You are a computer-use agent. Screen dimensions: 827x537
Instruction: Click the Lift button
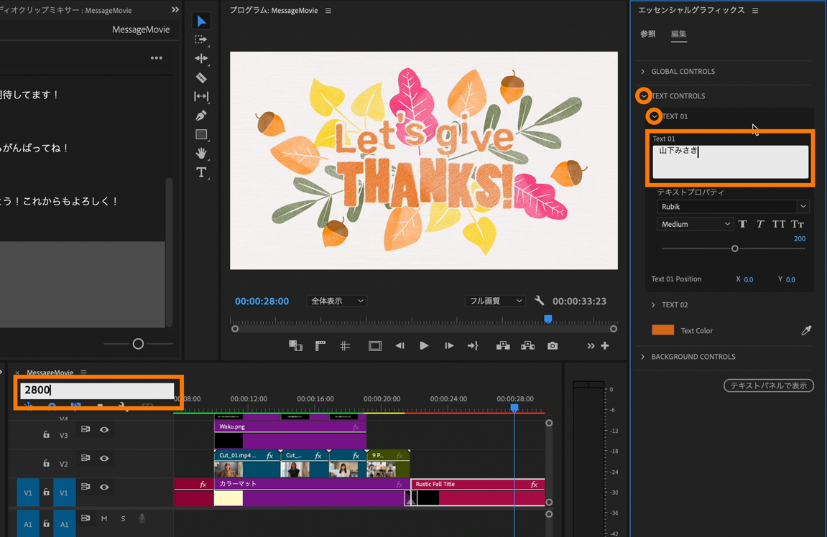[503, 346]
